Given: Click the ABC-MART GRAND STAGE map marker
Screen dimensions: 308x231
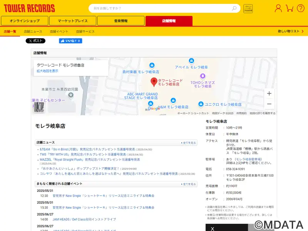Looking at the screenshot, I should [151, 103].
